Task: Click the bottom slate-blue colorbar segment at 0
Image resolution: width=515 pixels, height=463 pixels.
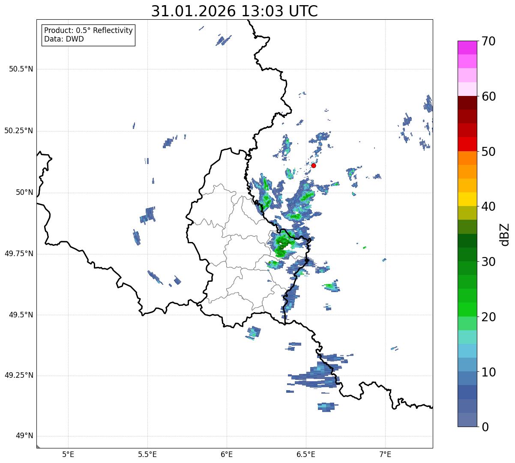Action: (x=467, y=420)
